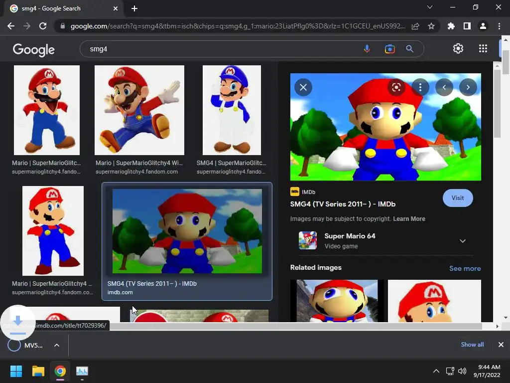Image resolution: width=510 pixels, height=383 pixels.
Task: Bookmark this page with the star icon
Action: pos(431,26)
